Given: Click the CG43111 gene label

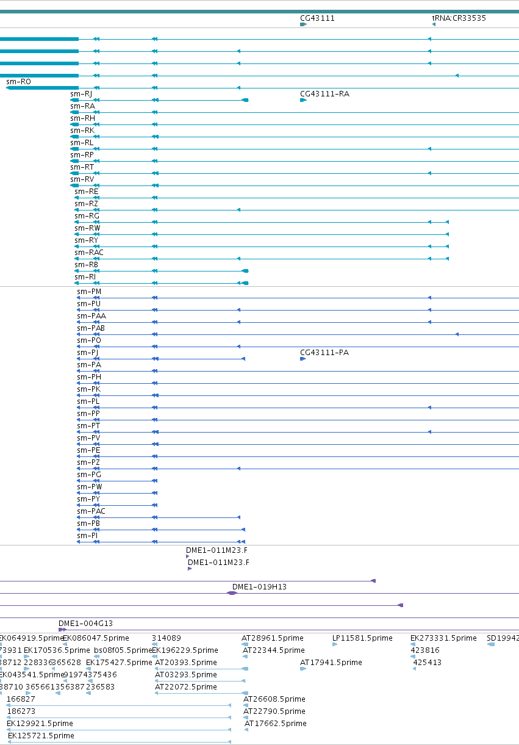Looking at the screenshot, I should [x=317, y=18].
